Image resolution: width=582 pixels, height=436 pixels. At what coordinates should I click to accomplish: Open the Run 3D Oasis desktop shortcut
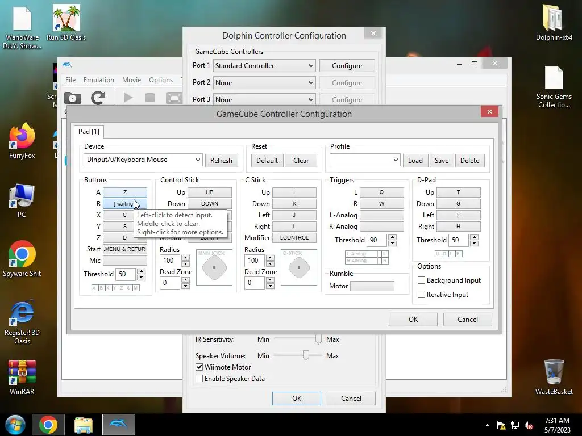66,23
